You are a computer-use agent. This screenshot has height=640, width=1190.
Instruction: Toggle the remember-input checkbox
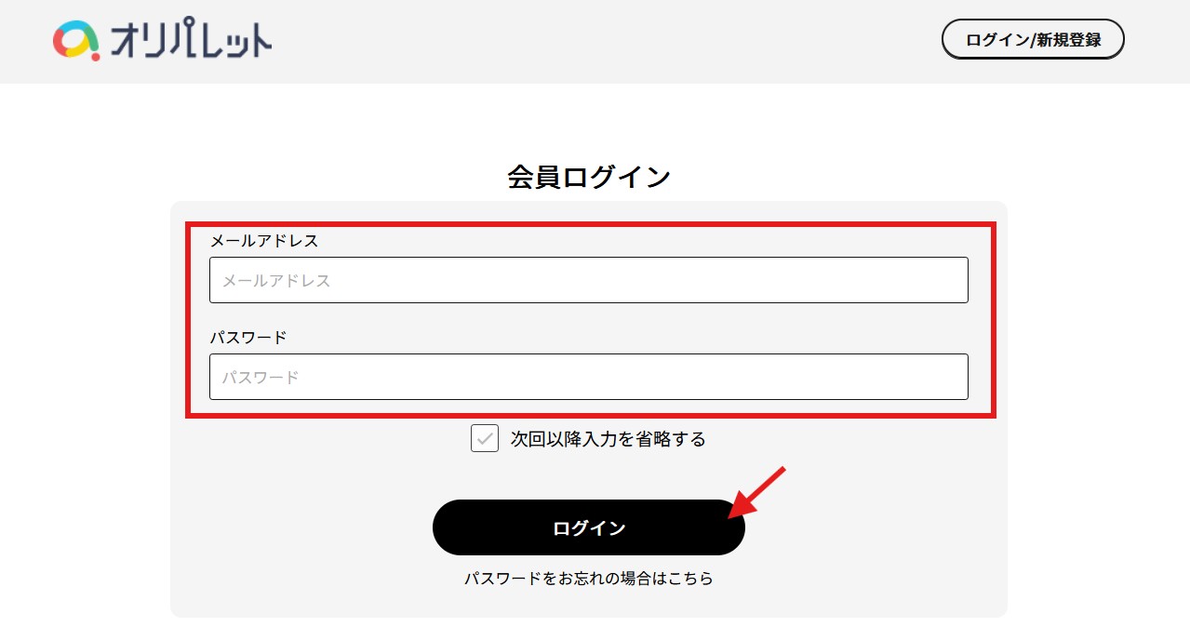(x=485, y=438)
